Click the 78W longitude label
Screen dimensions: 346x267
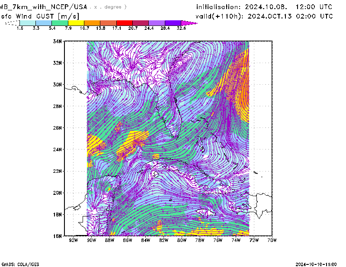[200, 240]
